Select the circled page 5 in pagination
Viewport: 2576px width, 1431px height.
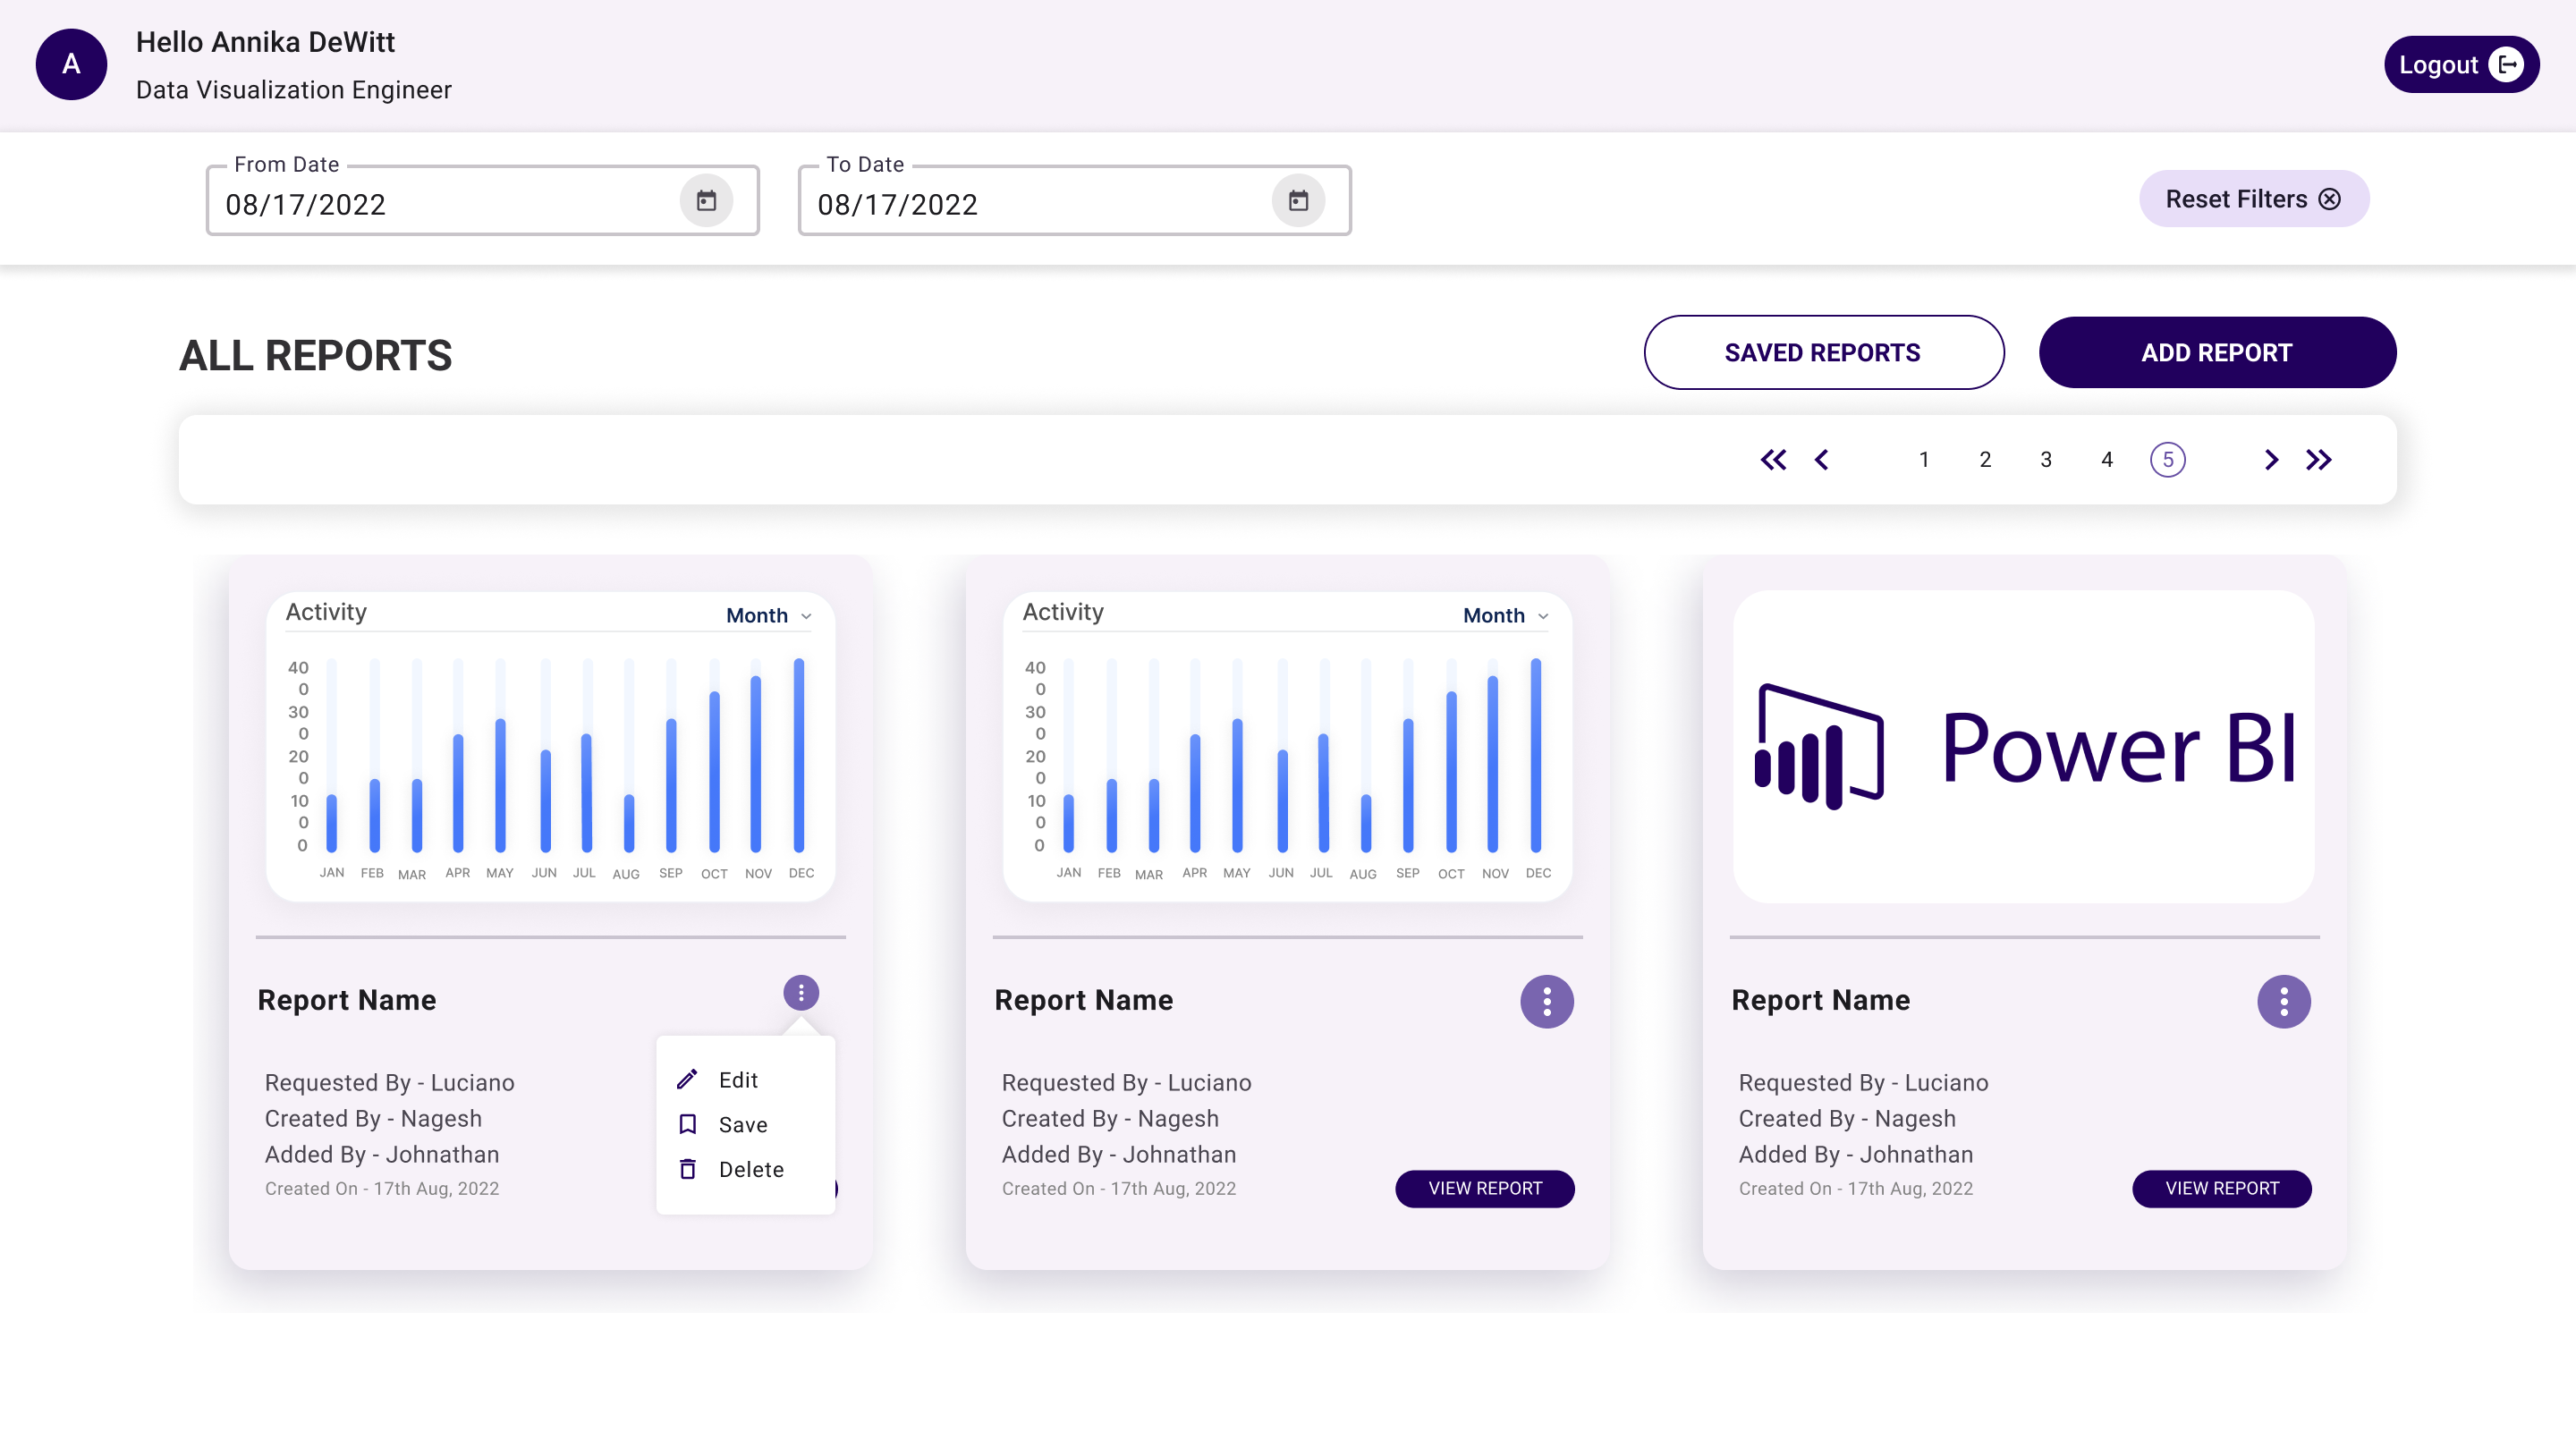click(x=2167, y=460)
